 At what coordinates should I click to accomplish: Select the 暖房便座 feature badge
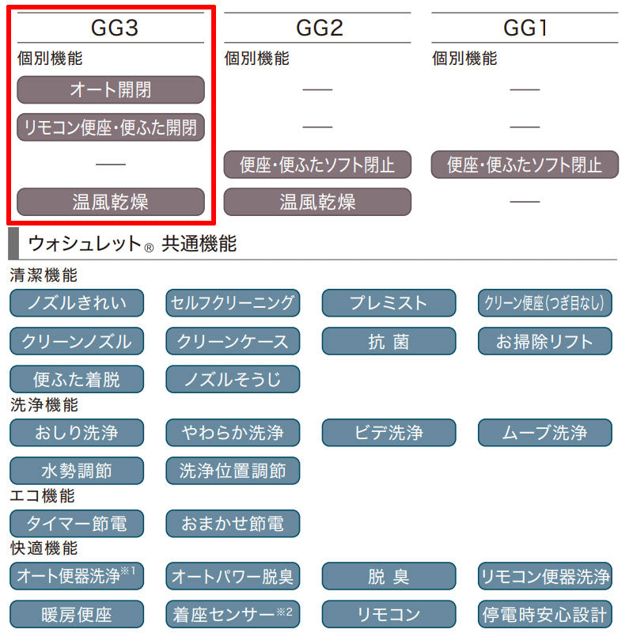pos(77,615)
